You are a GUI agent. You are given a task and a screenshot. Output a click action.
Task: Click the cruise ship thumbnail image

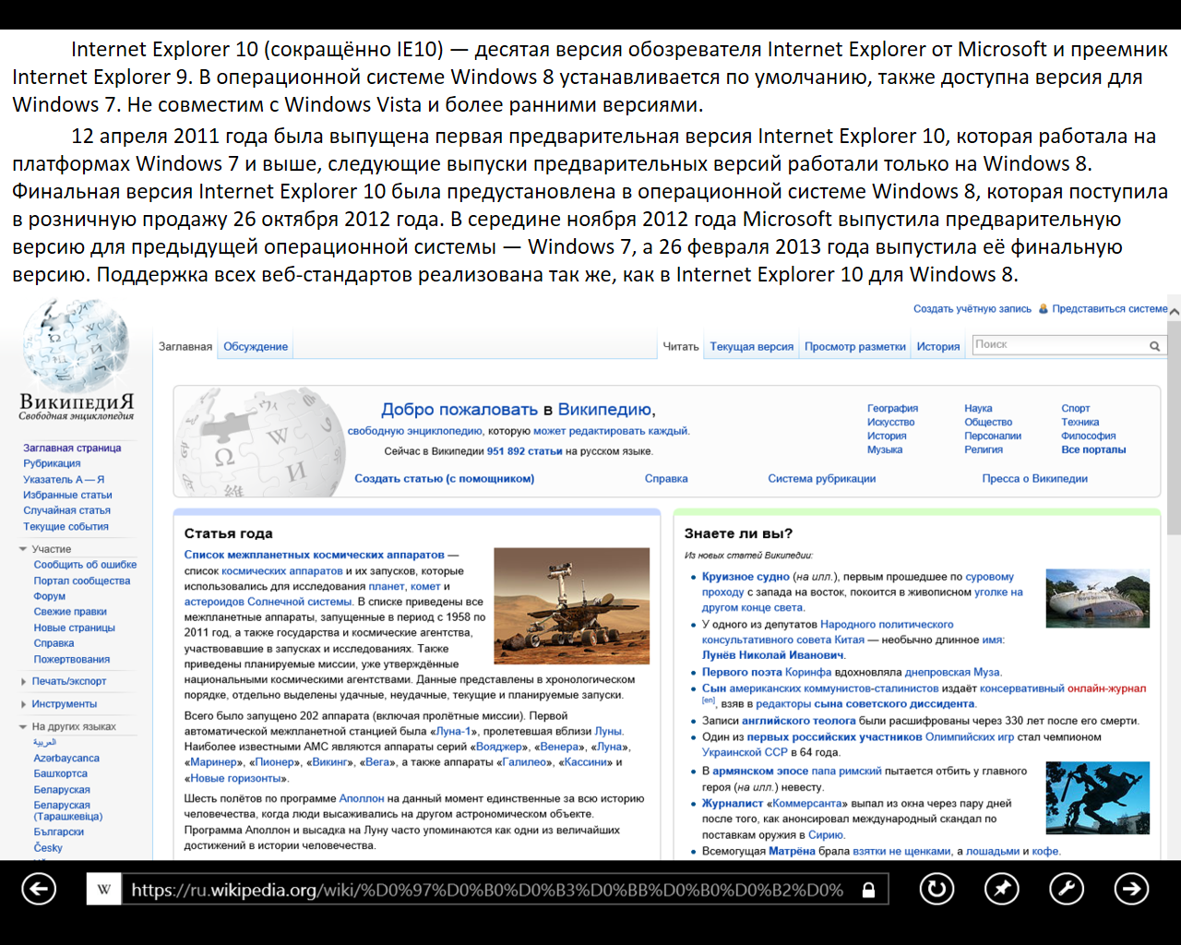coord(1098,599)
